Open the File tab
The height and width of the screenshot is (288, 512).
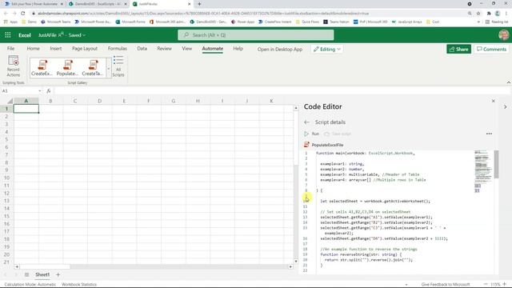10,48
